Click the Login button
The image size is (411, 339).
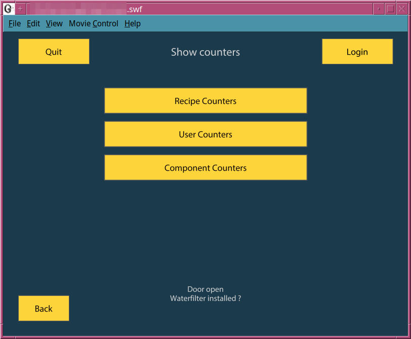[x=357, y=52]
